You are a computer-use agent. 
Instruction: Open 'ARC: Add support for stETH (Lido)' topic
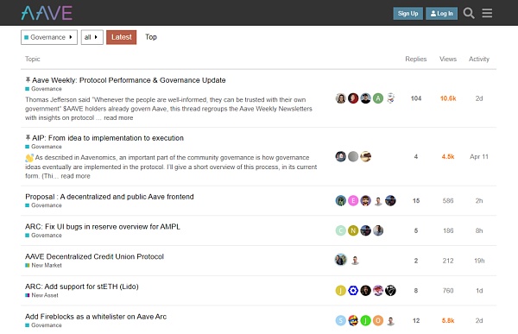point(82,287)
